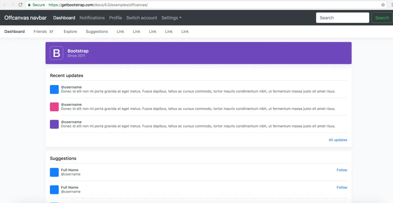
Task: Click the Bootstrap title in the purple banner
Action: pos(78,51)
